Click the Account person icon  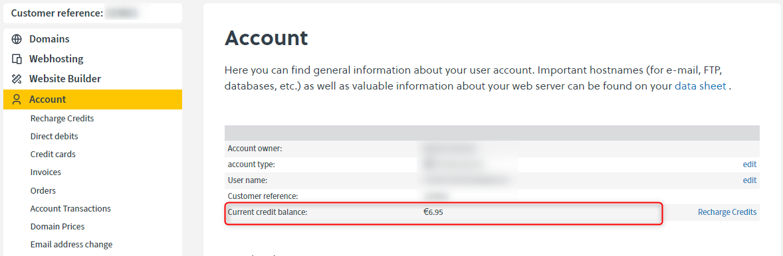click(17, 99)
